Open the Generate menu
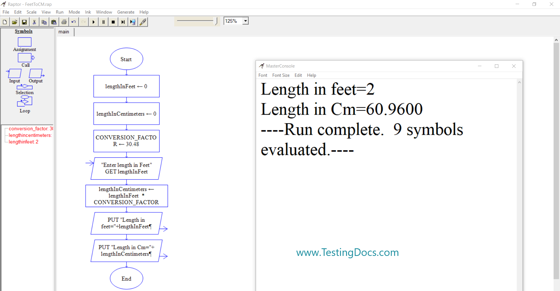Screen dimensions: 560x291 click(126, 12)
